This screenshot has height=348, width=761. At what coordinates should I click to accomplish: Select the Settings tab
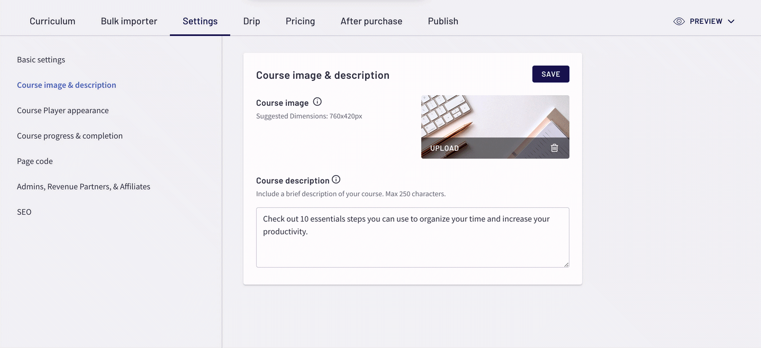tap(200, 21)
